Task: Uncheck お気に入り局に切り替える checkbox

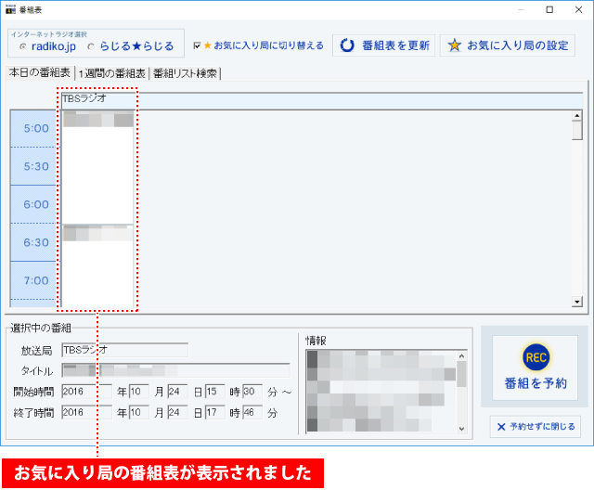Action: coord(197,45)
